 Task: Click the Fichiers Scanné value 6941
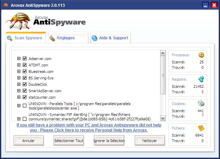[199, 135]
